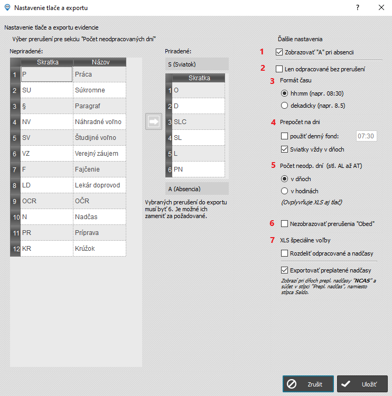
Task: Select the Príprava cell
Action: pyautogui.click(x=99, y=233)
